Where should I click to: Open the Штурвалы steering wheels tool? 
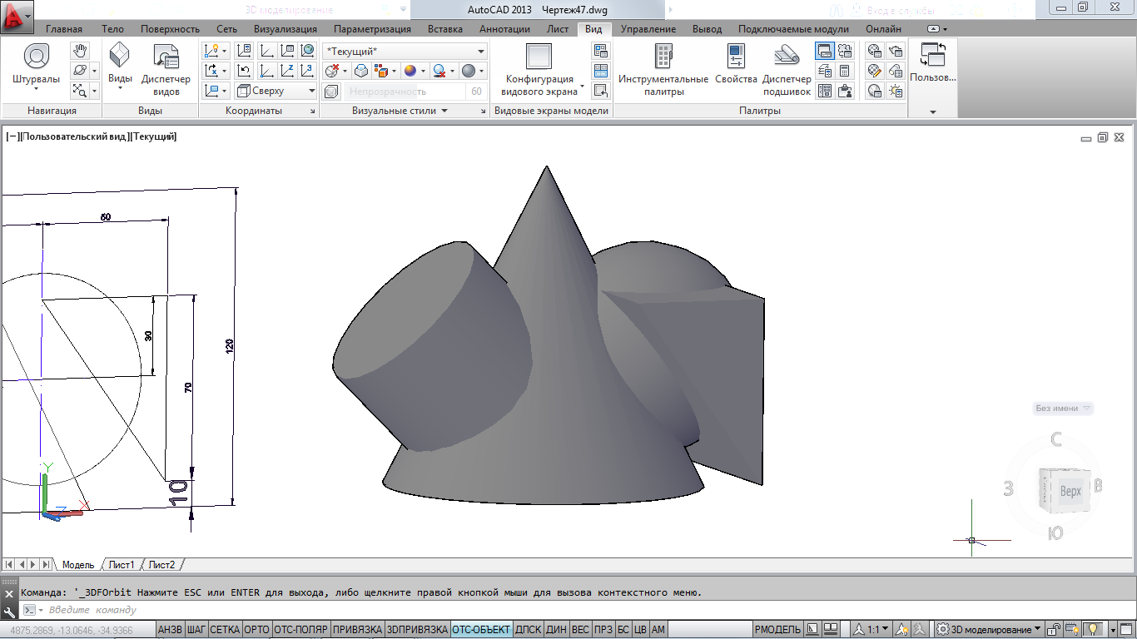click(36, 65)
